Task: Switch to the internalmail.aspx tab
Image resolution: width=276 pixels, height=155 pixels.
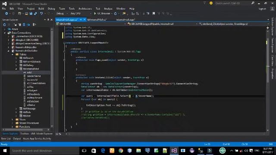Action: pos(125,20)
